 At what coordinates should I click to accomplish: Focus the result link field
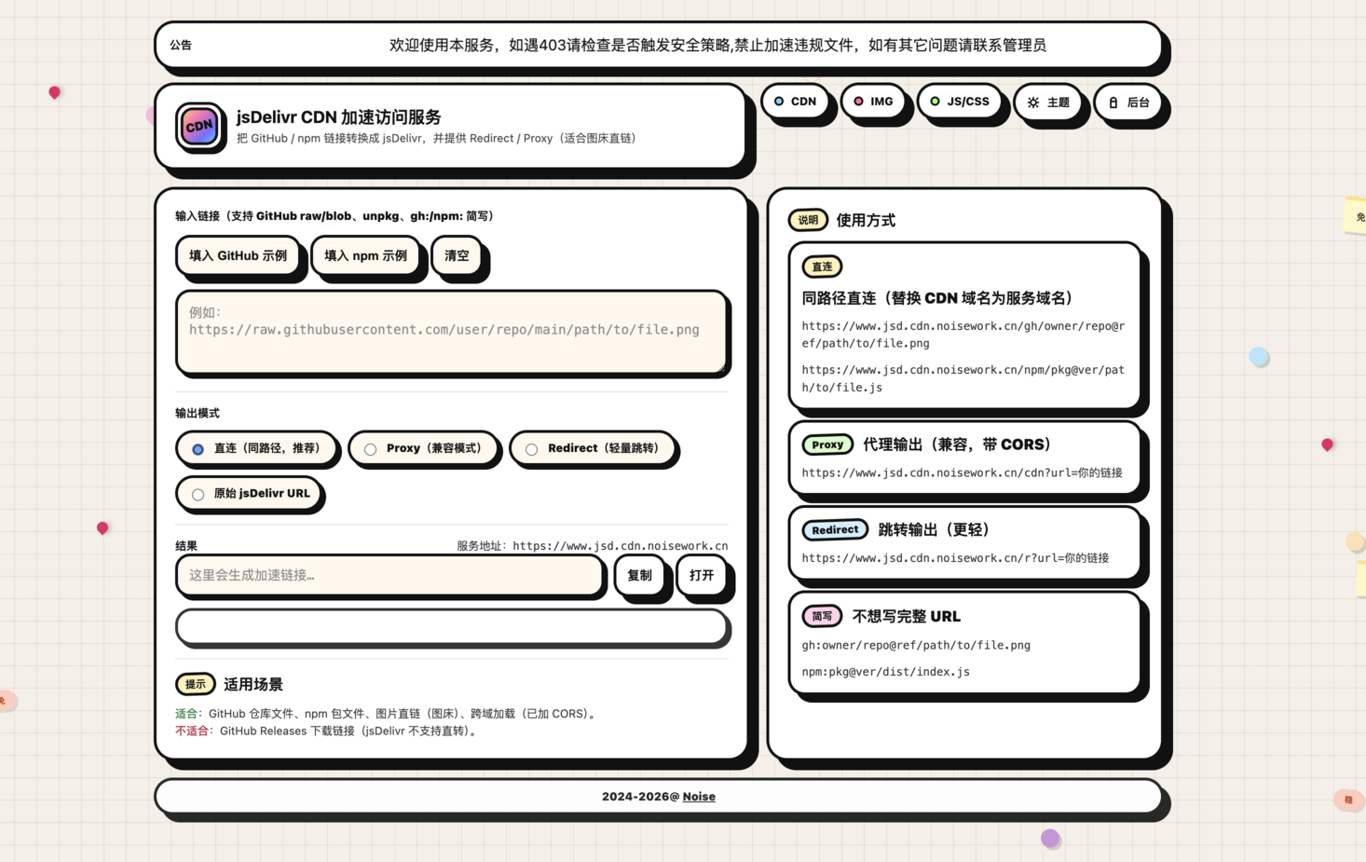click(389, 575)
